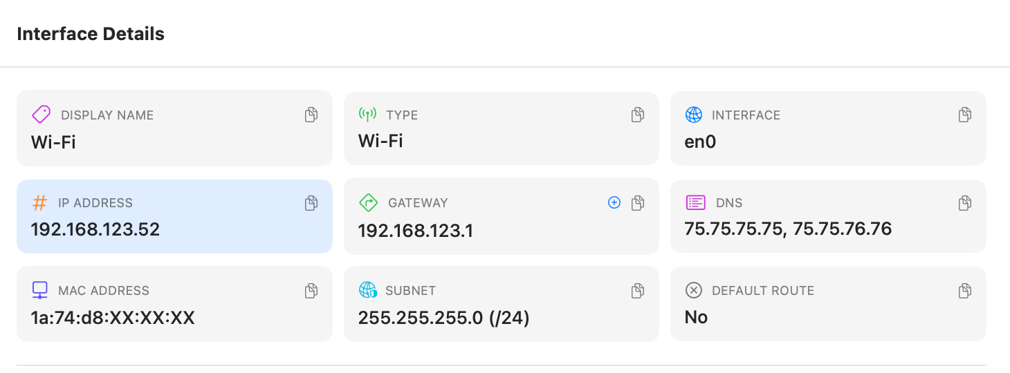Copy the MAC Address
Screen dimensions: 1010x373
click(x=311, y=290)
